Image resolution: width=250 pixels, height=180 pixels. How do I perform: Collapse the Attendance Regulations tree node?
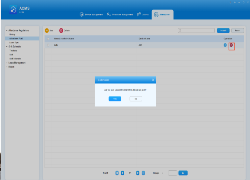(6, 31)
